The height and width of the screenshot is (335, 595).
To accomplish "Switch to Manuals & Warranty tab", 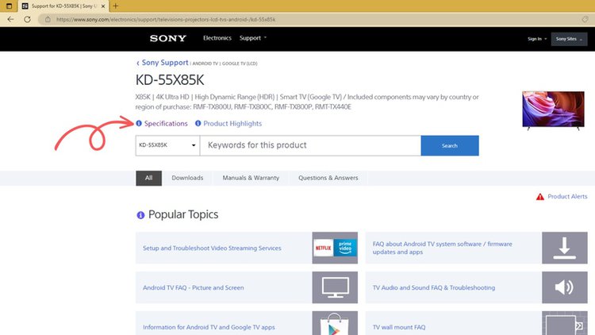I will click(251, 178).
